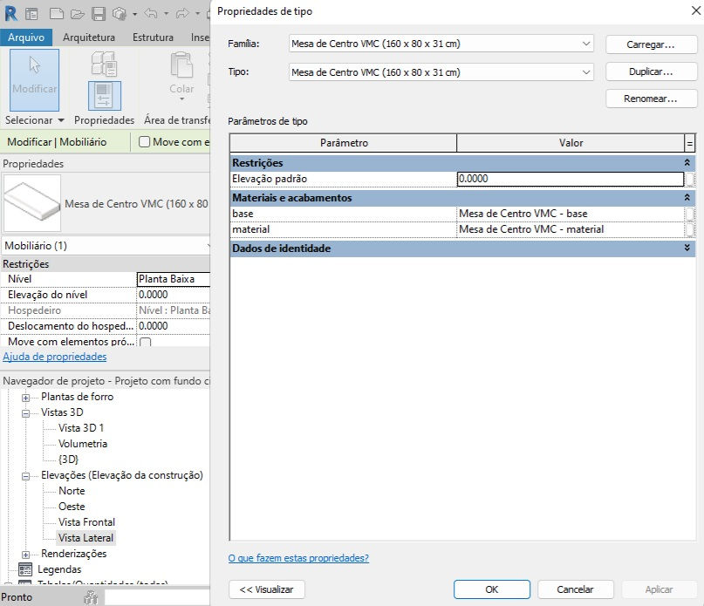
Task: Click the browse button in material row
Action: tap(690, 229)
